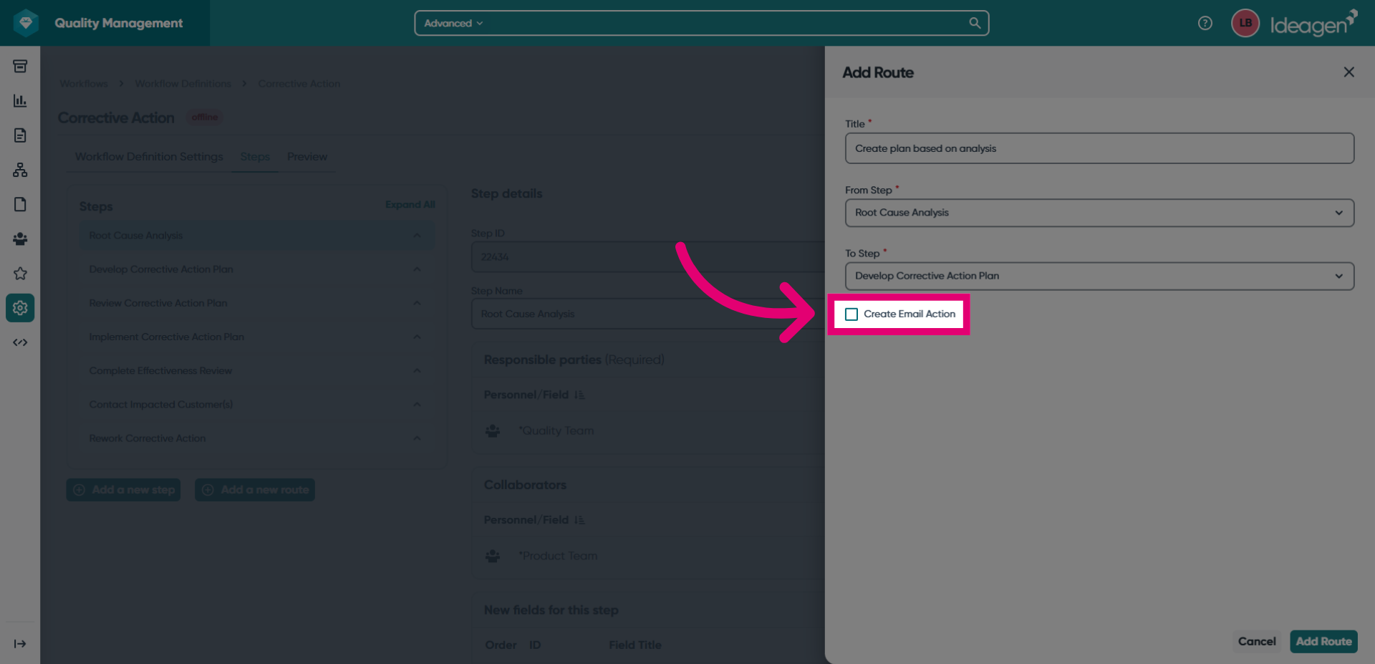This screenshot has width=1375, height=664.
Task: Click Add a new step button
Action: coord(123,490)
